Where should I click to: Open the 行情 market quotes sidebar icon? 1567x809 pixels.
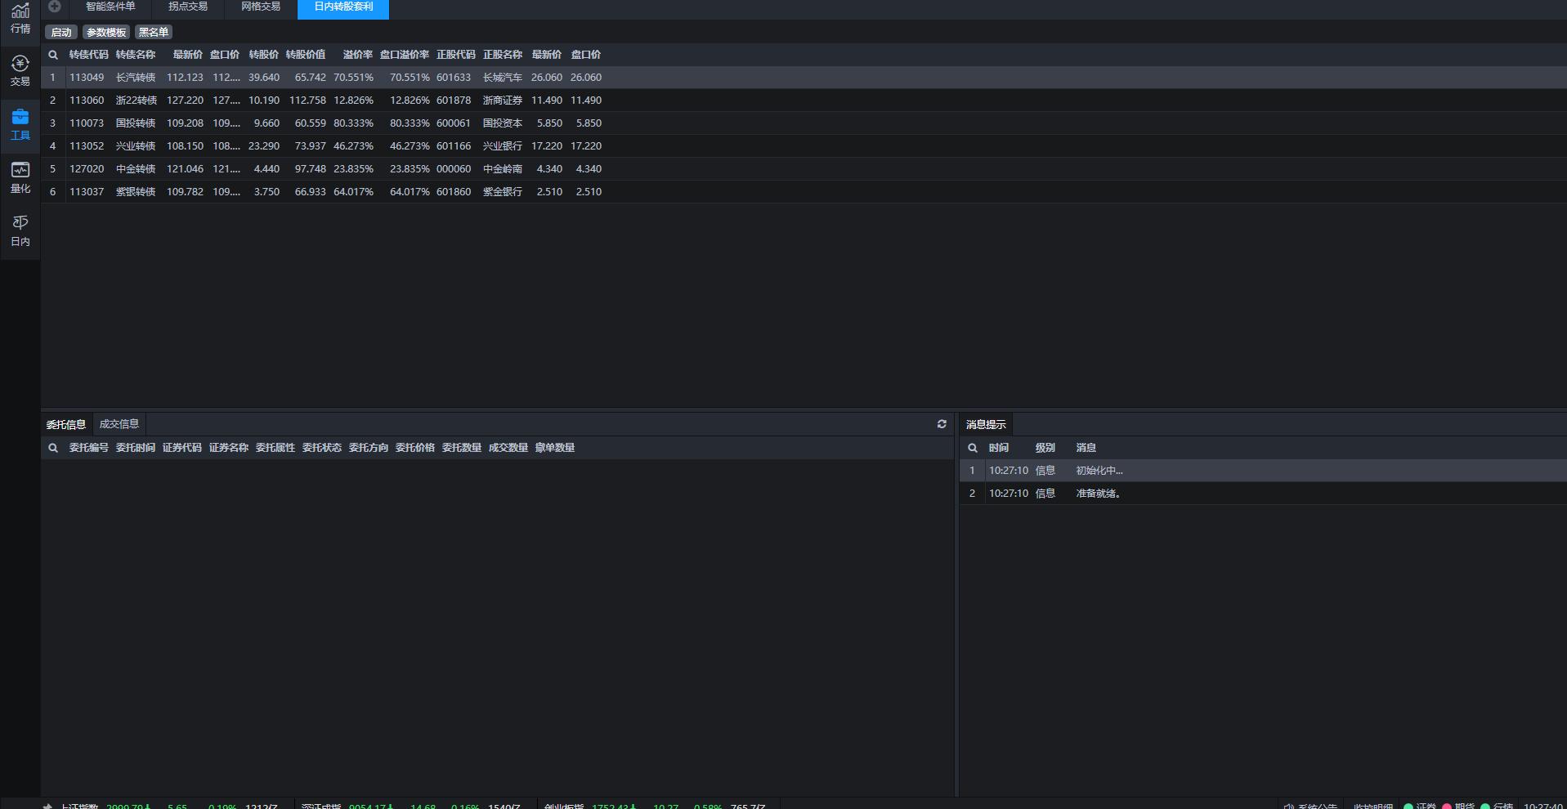point(20,18)
